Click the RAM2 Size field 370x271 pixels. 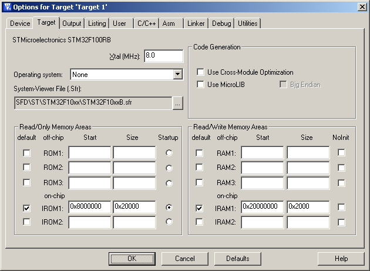[x=308, y=168]
